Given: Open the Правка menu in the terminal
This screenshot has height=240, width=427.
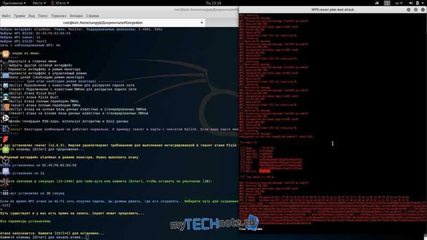Looking at the screenshot, I should pyautogui.click(x=19, y=16).
